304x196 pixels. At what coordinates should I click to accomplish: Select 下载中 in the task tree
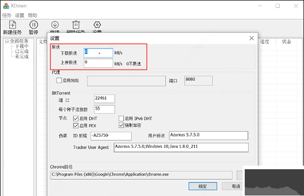[x=22, y=46]
